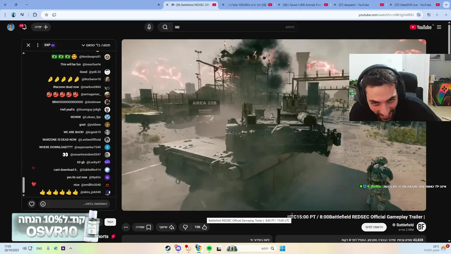Open @LavDeeOfficial chat message
Screen dimensions: 451x254
click(x=72, y=140)
